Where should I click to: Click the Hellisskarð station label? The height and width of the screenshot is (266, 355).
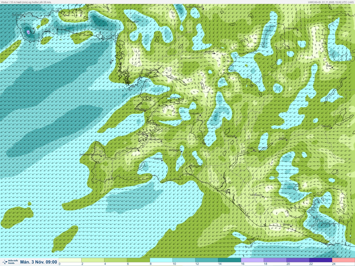click(175, 150)
